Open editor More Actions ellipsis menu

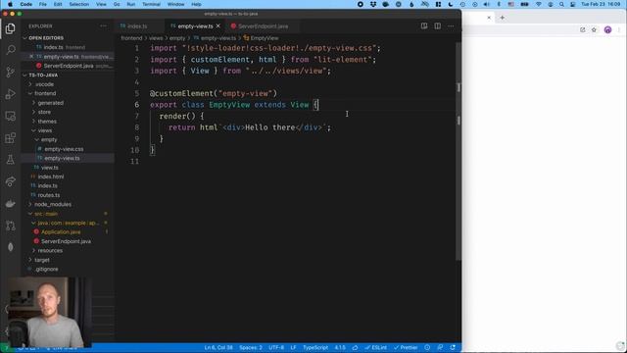pos(451,26)
